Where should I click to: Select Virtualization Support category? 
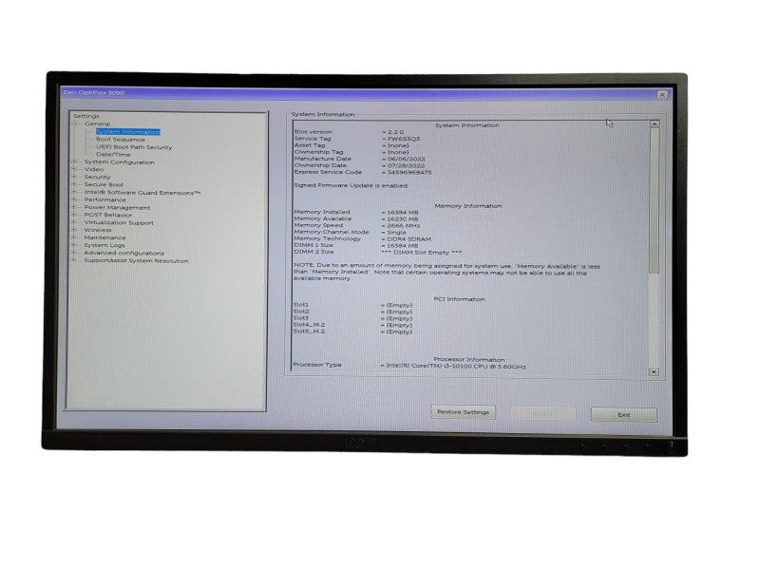tap(119, 223)
